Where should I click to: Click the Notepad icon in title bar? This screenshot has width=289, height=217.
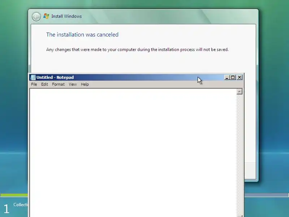tap(33, 77)
